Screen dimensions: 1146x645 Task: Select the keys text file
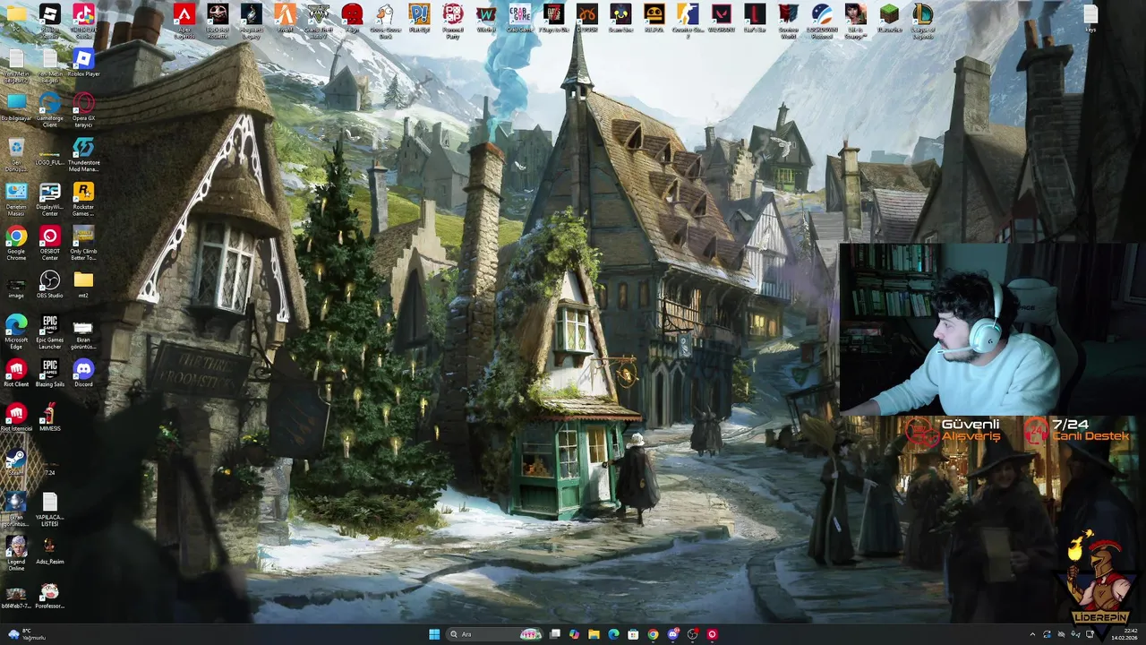pyautogui.click(x=1090, y=16)
